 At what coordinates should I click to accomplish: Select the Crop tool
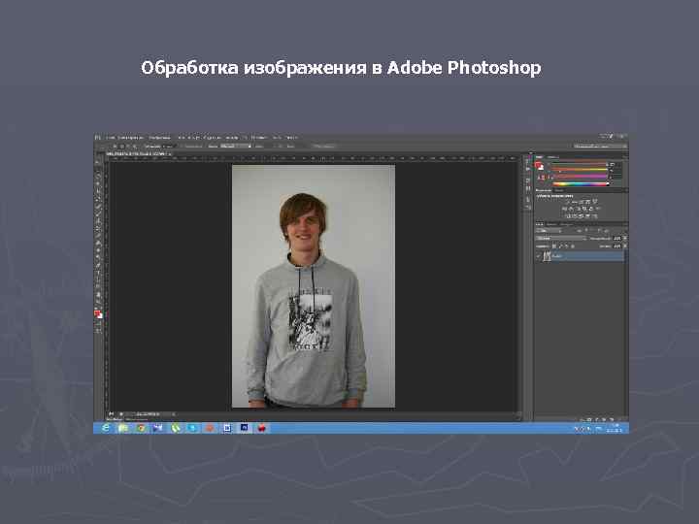pyautogui.click(x=98, y=191)
